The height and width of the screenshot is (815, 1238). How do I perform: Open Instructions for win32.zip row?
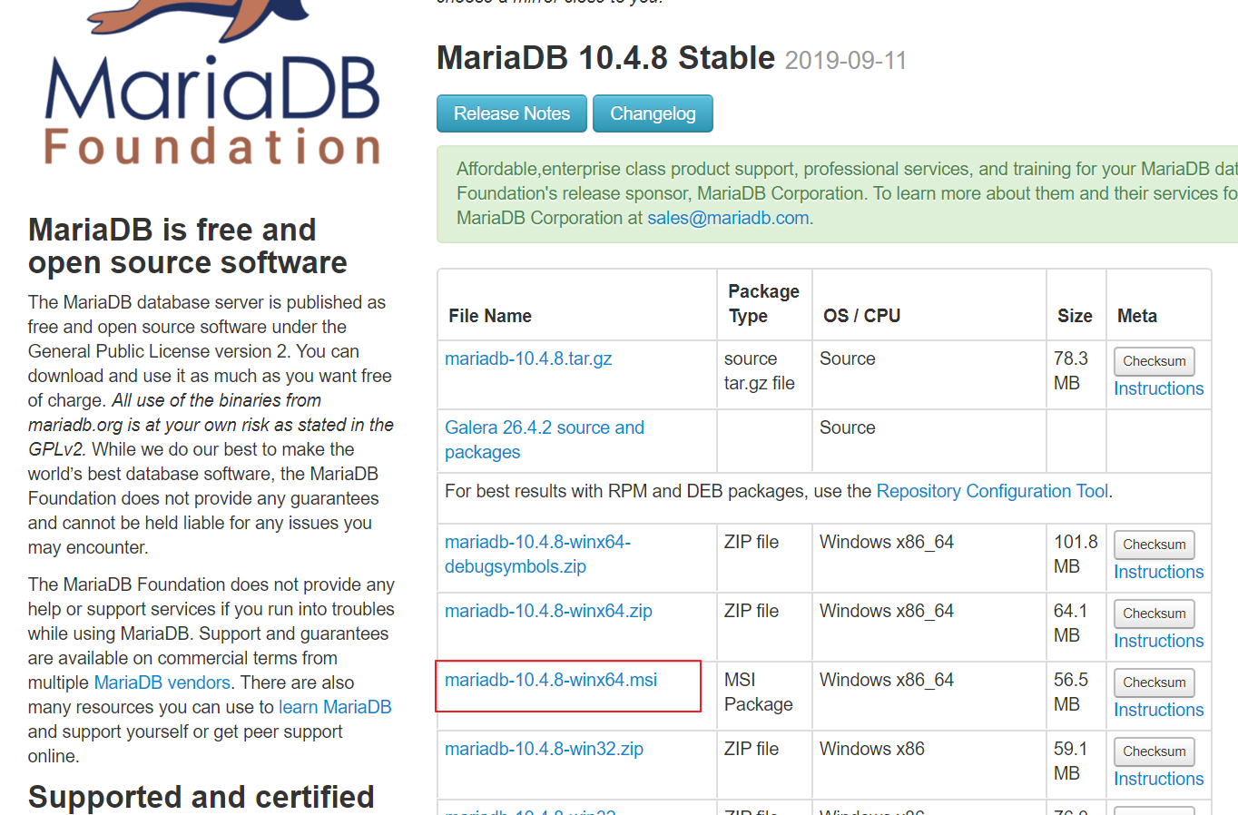click(x=1159, y=779)
